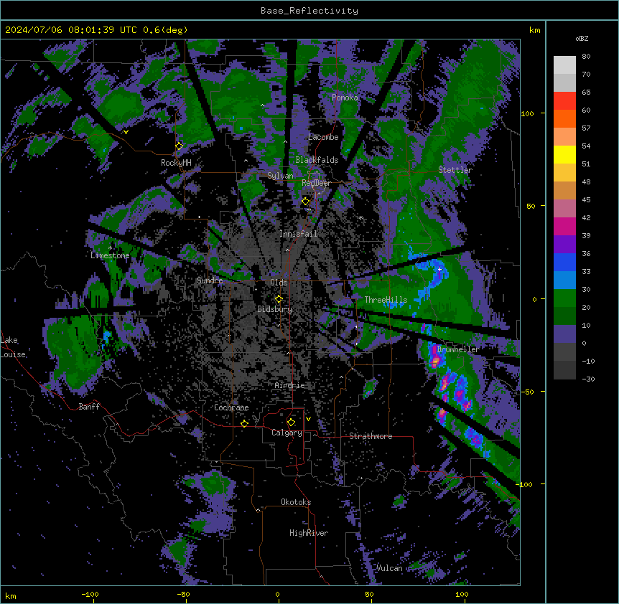Image resolution: width=619 pixels, height=604 pixels.
Task: Click the yellow diamond marker below RedDeer
Action: coord(306,202)
